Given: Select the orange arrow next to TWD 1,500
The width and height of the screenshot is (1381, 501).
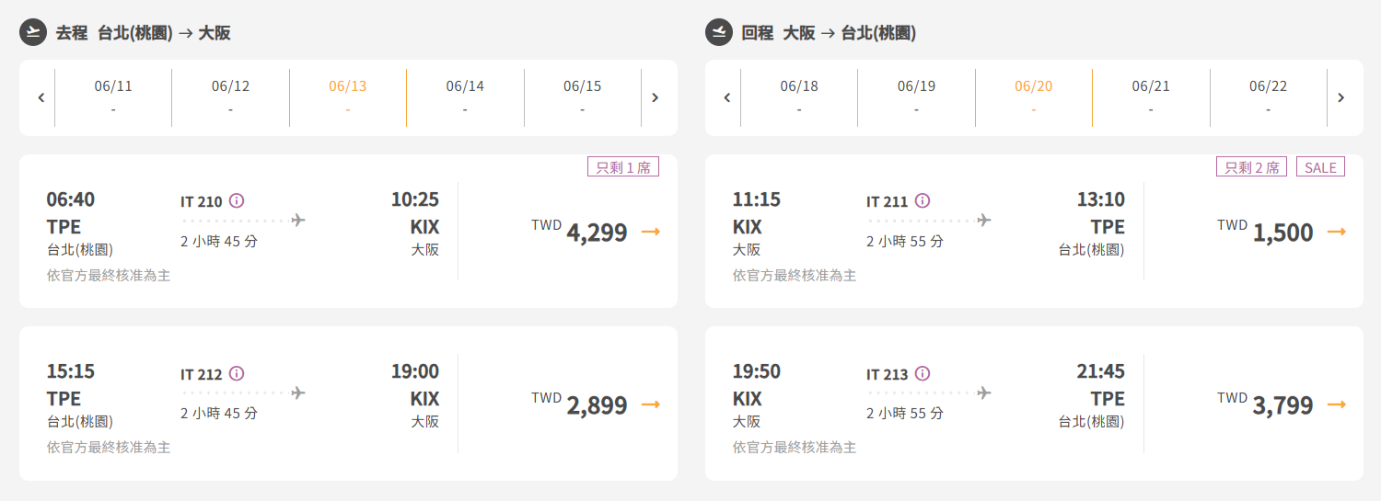Looking at the screenshot, I should [x=1337, y=232].
